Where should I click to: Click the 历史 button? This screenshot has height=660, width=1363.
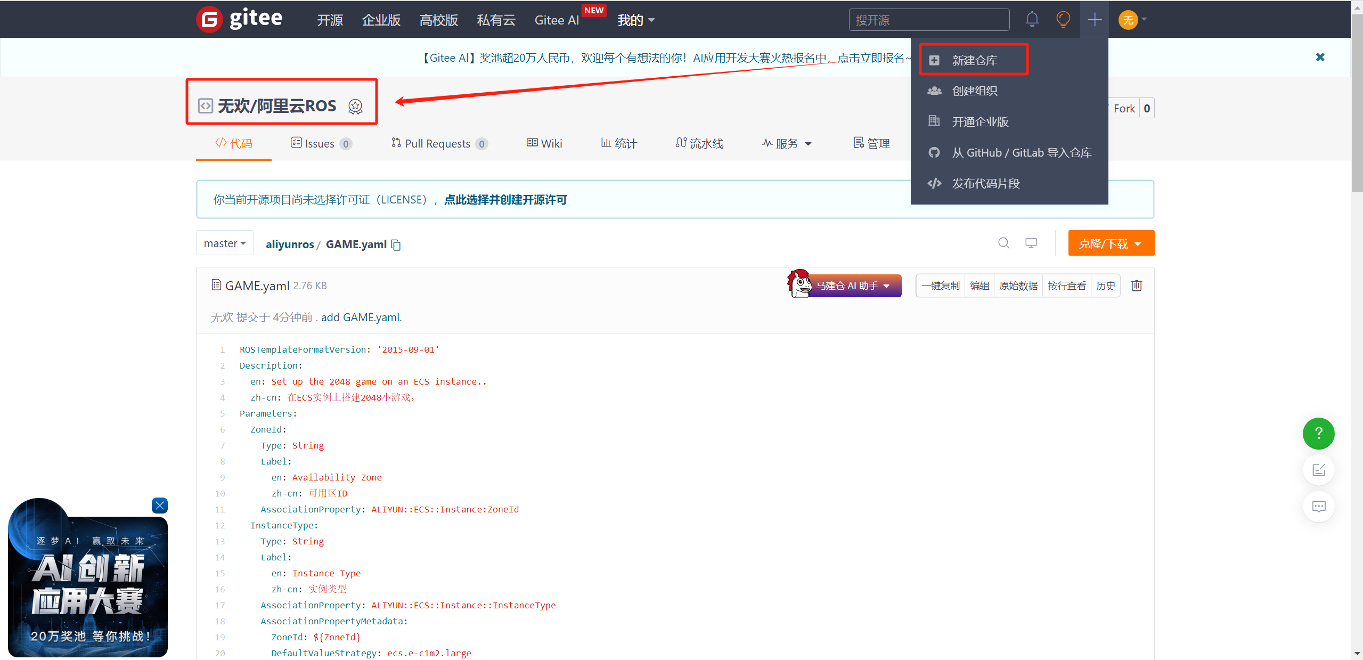point(1106,286)
